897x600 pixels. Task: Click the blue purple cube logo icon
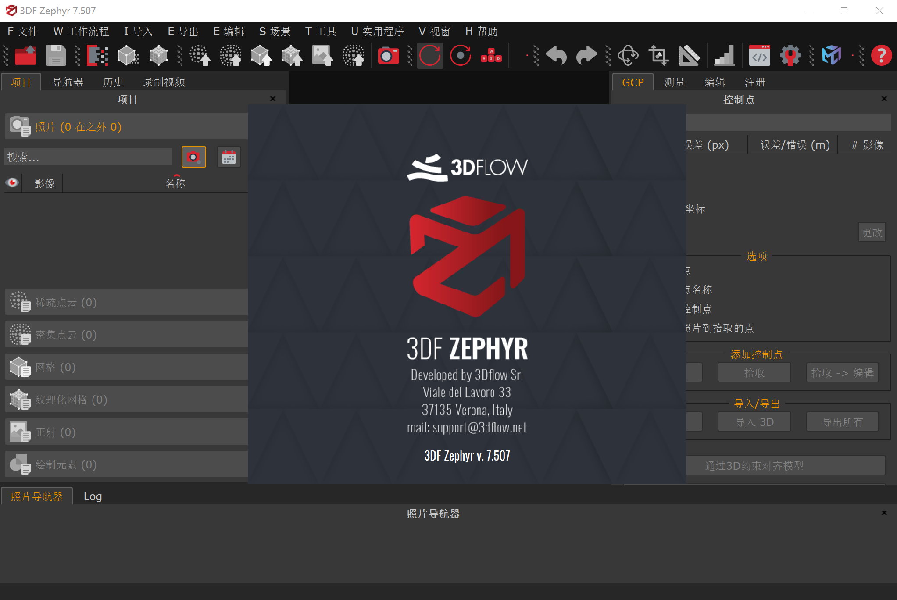[x=832, y=56]
